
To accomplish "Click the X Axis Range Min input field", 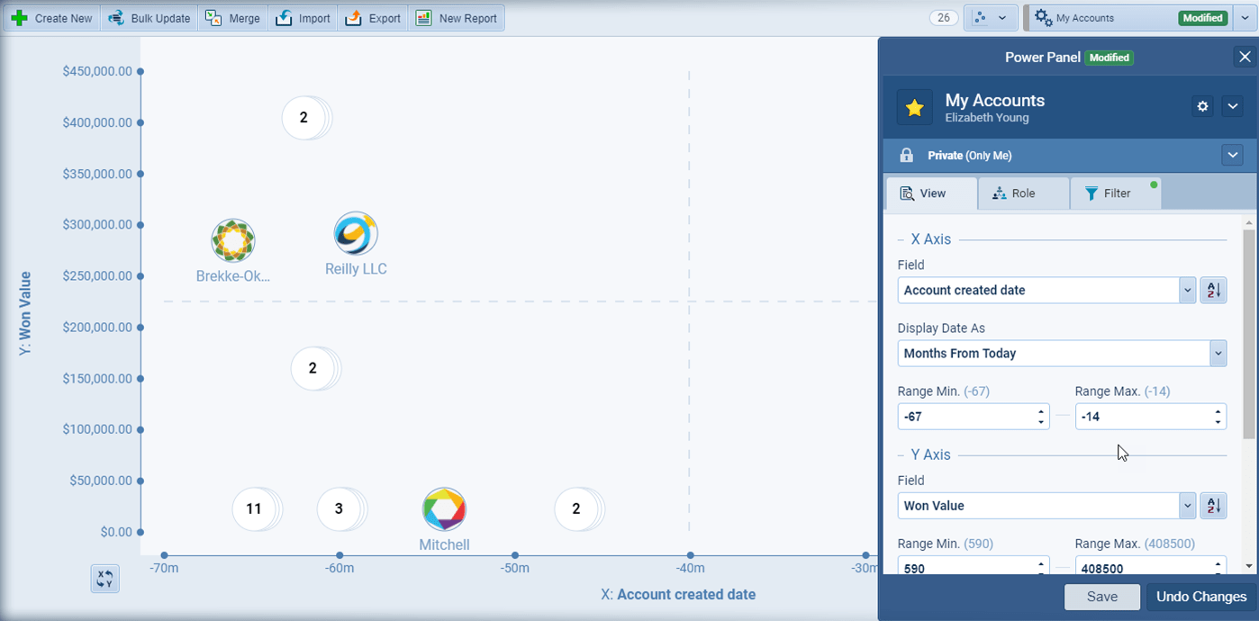I will (965, 417).
